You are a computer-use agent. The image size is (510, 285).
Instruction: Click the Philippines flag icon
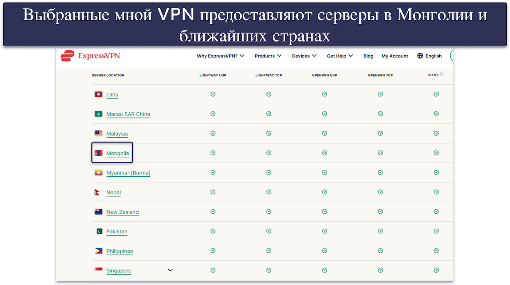[98, 251]
